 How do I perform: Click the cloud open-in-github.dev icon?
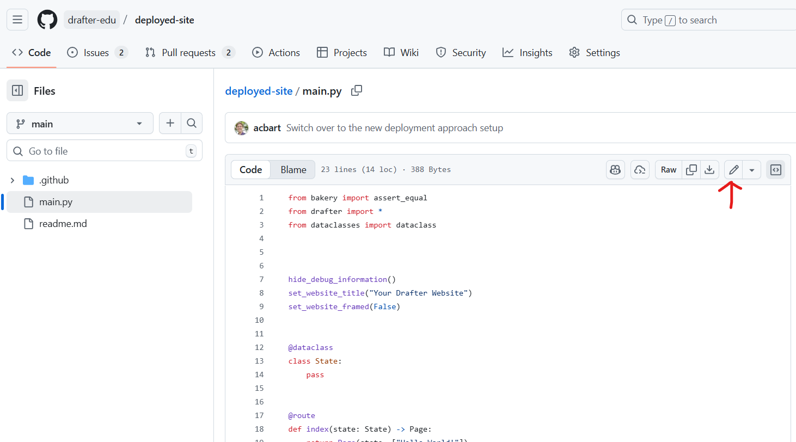click(x=640, y=170)
